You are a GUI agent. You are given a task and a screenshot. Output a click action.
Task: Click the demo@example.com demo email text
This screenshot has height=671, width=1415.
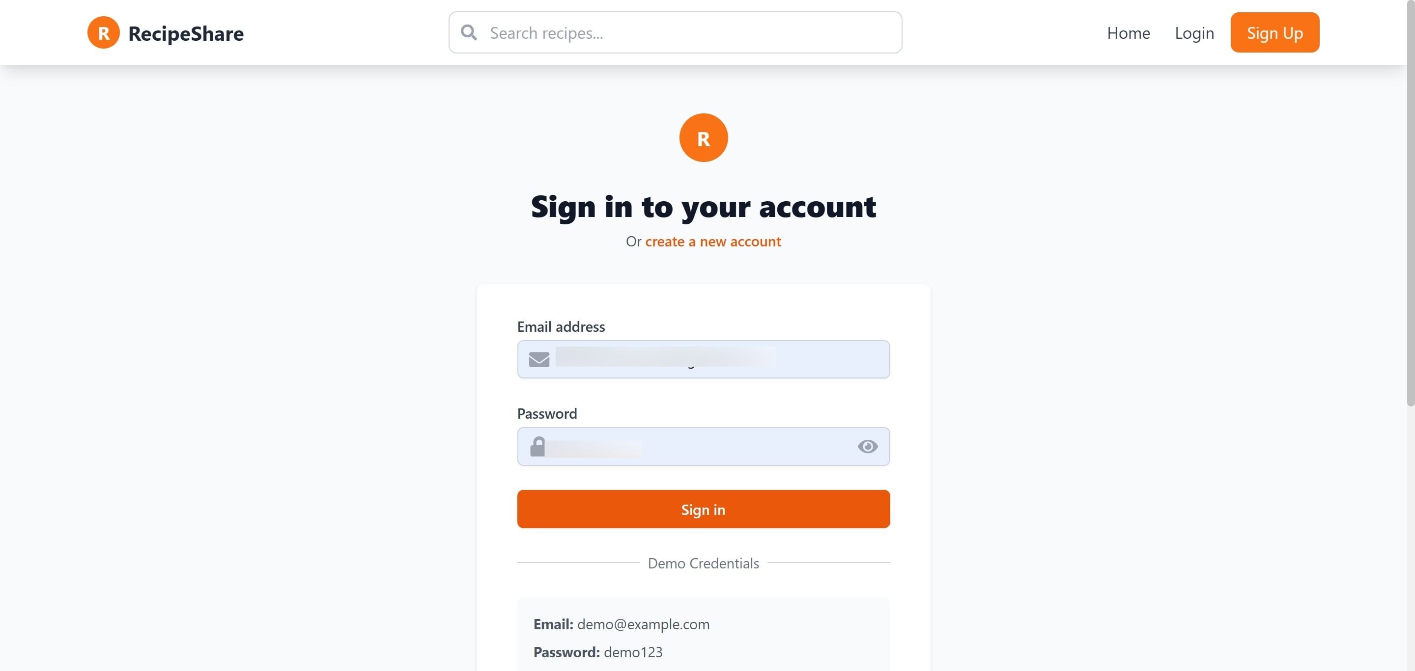[643, 624]
